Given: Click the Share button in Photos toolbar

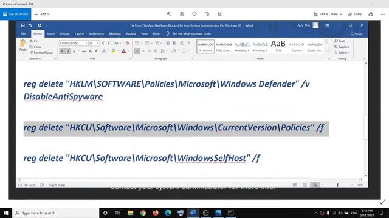Looking at the screenshot, I should point(354,14).
